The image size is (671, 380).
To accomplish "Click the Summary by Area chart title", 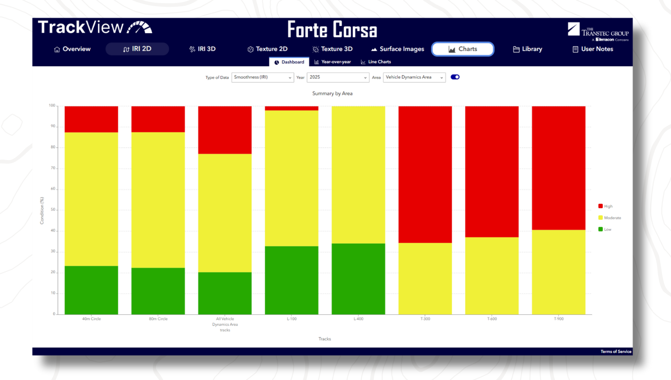I will pyautogui.click(x=332, y=93).
